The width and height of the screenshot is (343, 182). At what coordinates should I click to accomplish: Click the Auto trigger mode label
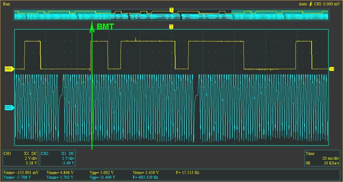[x=303, y=4]
